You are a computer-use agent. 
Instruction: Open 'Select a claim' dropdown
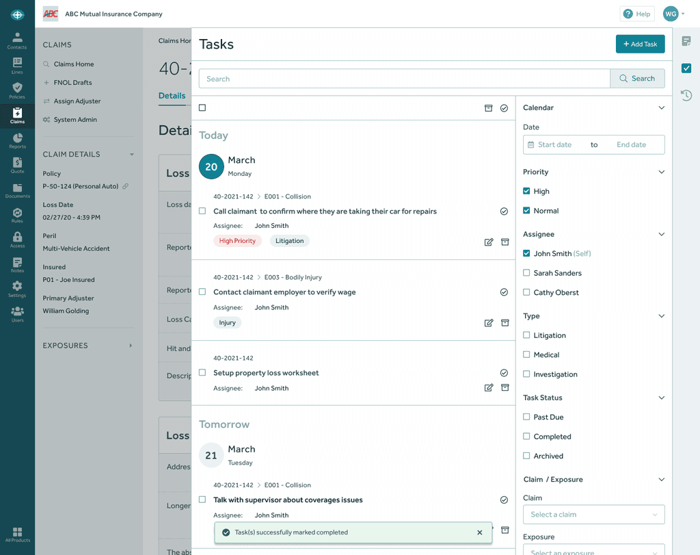594,515
